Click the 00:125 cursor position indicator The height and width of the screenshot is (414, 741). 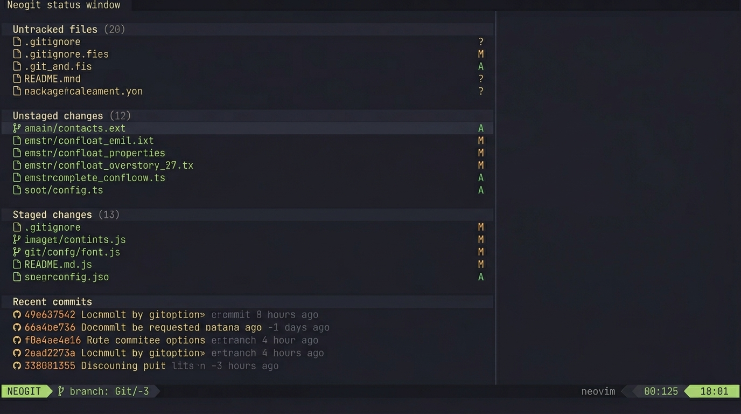pyautogui.click(x=661, y=391)
